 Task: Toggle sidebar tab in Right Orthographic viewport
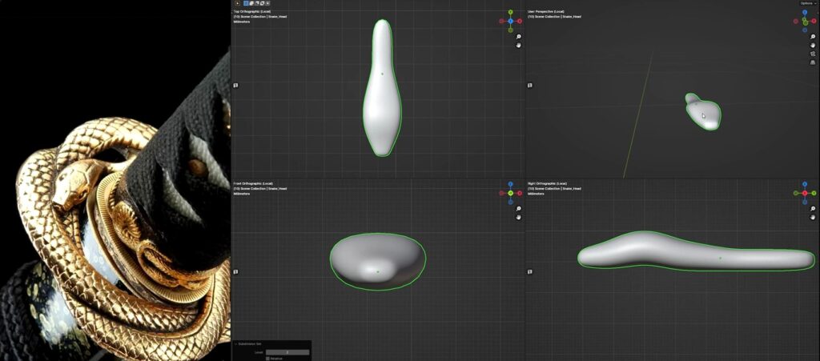(530, 271)
